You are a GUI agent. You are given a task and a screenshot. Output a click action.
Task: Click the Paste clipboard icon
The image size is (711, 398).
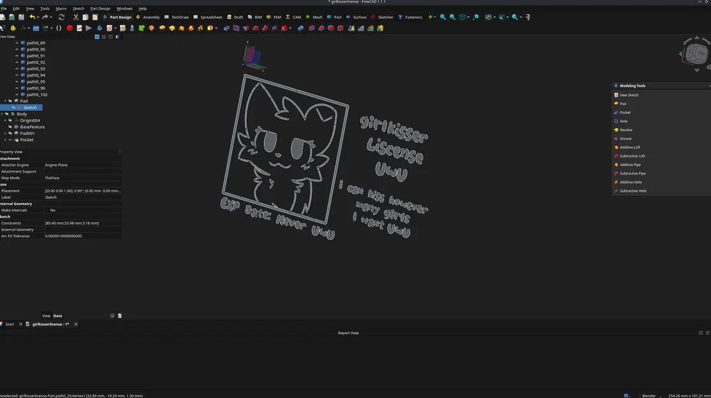tap(95, 17)
